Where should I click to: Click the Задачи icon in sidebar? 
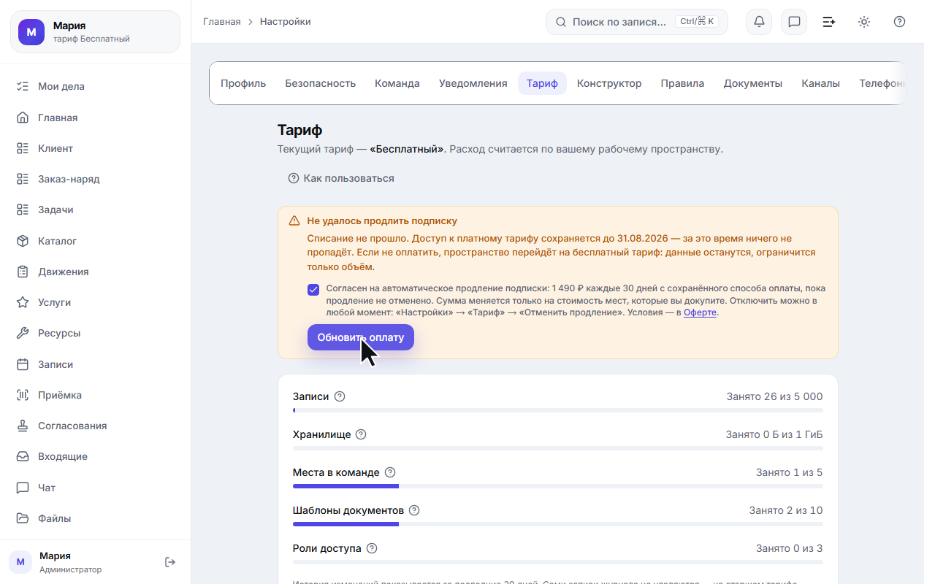(23, 210)
